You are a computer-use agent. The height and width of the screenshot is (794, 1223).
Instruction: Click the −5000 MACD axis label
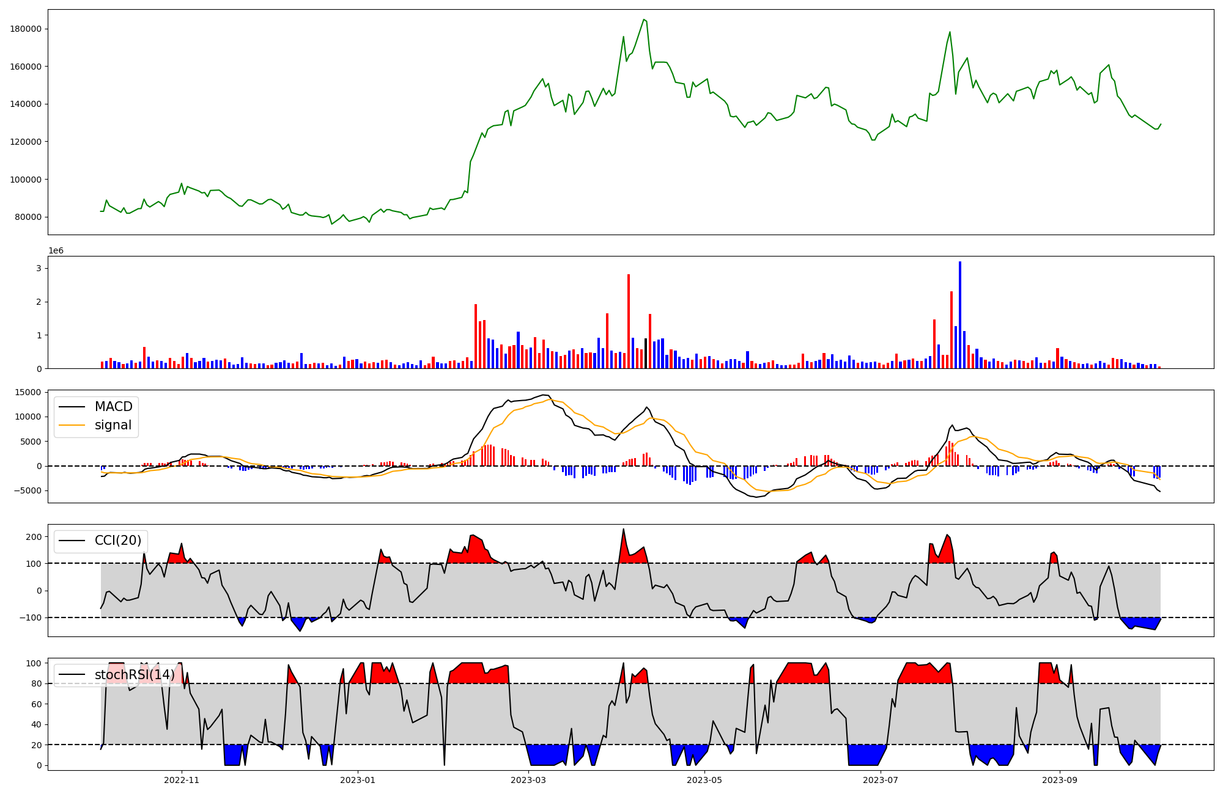pyautogui.click(x=29, y=490)
